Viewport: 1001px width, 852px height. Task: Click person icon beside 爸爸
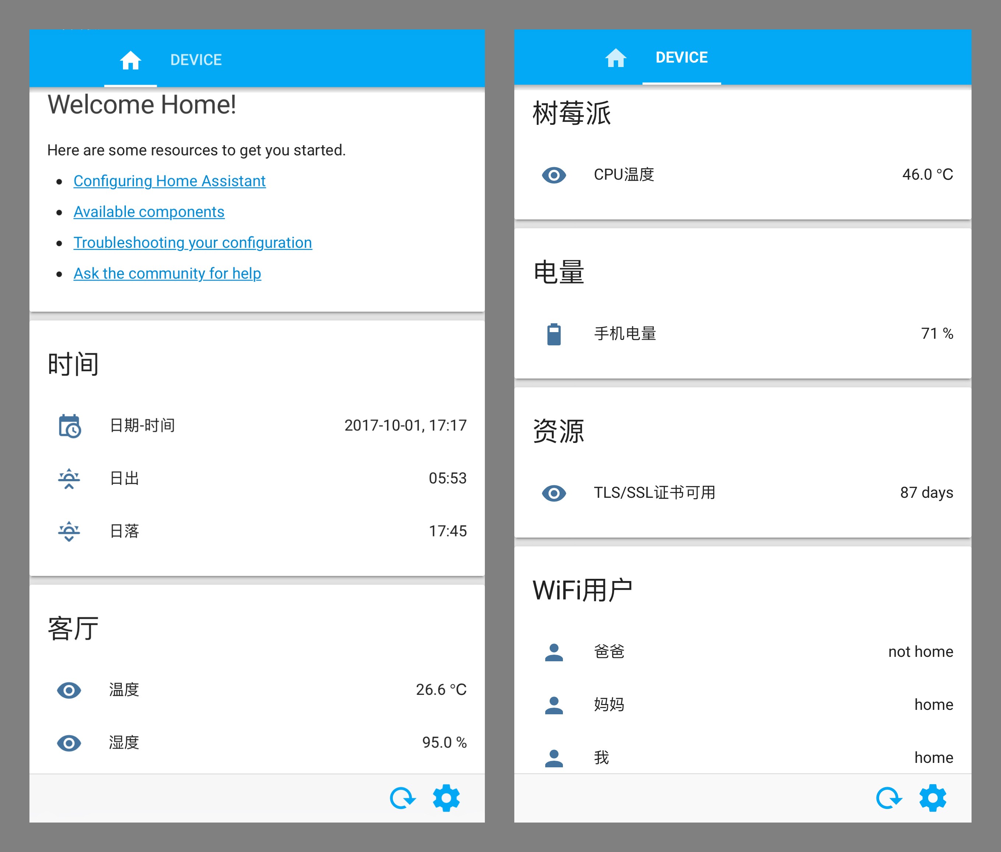tap(554, 652)
